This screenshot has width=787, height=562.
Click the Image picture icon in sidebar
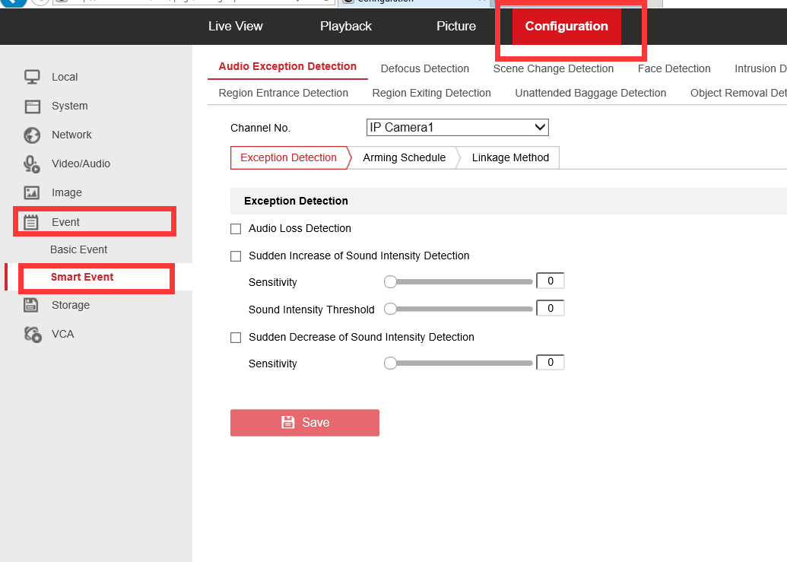click(32, 193)
